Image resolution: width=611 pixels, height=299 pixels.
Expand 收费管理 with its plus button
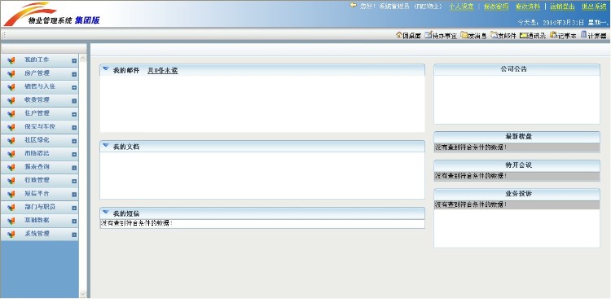pos(74,101)
